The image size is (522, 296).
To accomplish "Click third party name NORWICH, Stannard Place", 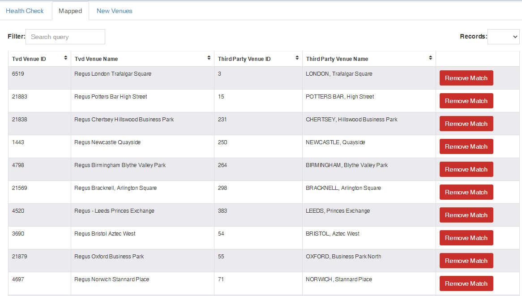I will [x=339, y=279].
